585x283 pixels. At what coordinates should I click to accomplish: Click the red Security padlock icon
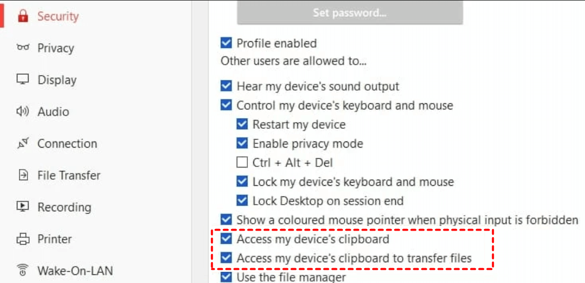[23, 16]
